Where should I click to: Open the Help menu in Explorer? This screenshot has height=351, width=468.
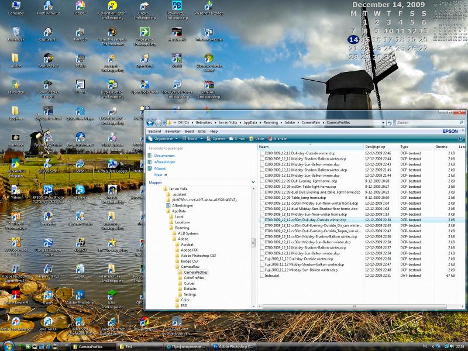click(214, 131)
